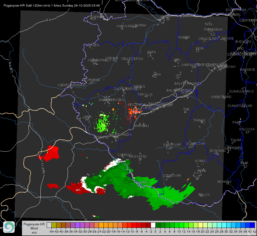
Task: Click the BAJA city label
Action: click(244, 163)
